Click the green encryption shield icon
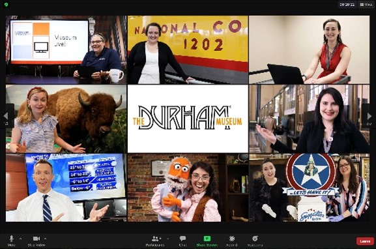The image size is (376, 249). tap(7, 5)
